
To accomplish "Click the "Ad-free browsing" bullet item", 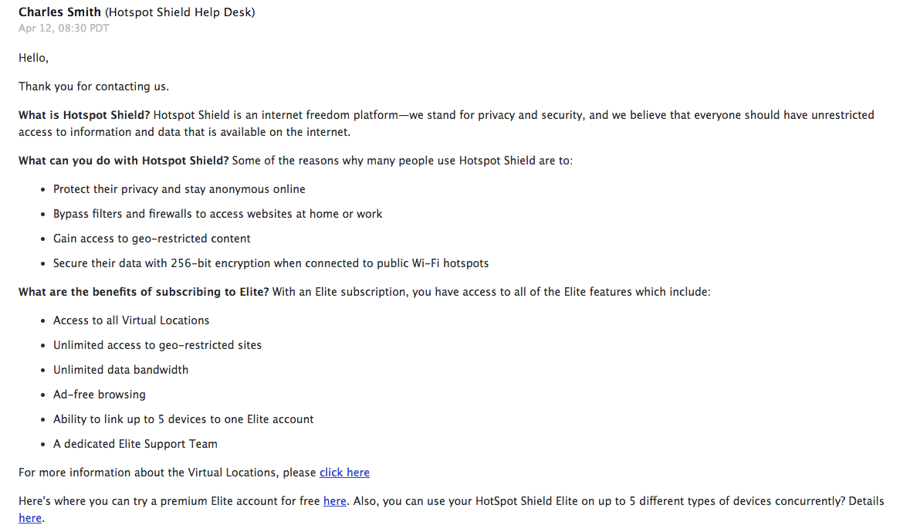I will point(100,394).
